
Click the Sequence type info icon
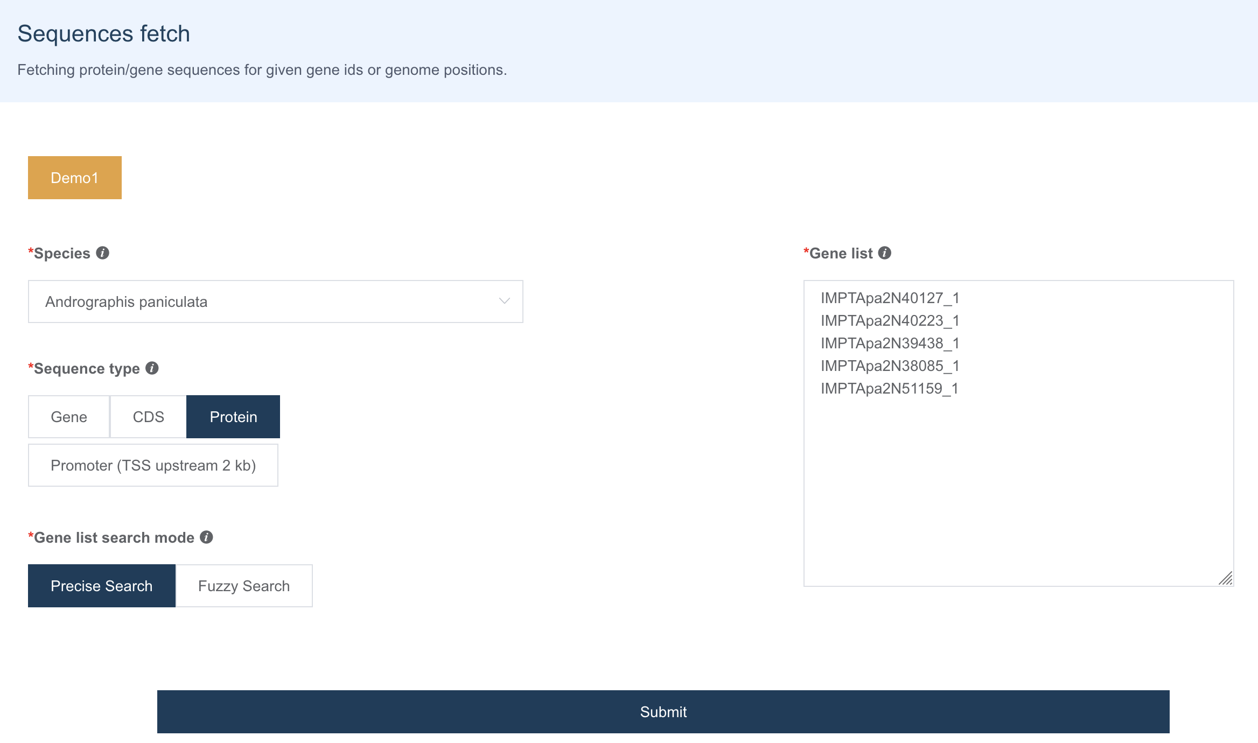[152, 368]
